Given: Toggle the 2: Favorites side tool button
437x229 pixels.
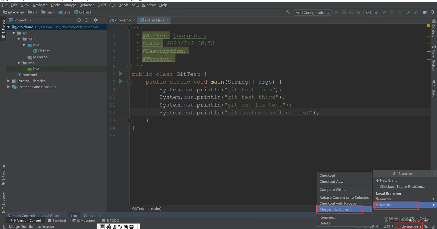Looking at the screenshot, I should point(3,175).
